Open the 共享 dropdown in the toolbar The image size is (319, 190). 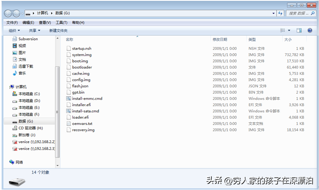click(x=34, y=30)
